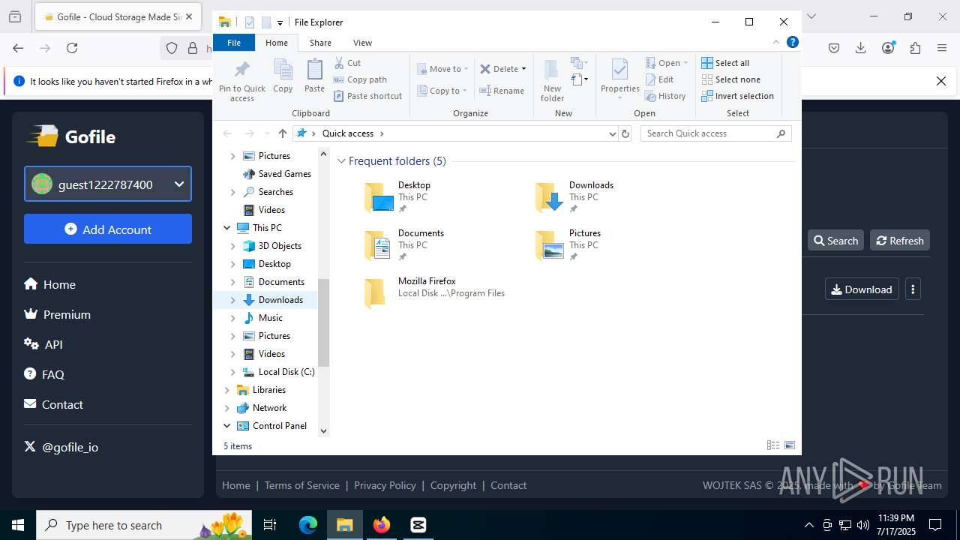Open the ribbon Open dropdown
960x540 pixels.
click(667, 63)
